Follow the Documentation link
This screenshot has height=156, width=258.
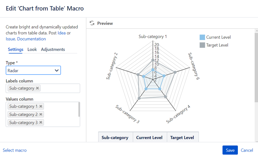[32, 39]
